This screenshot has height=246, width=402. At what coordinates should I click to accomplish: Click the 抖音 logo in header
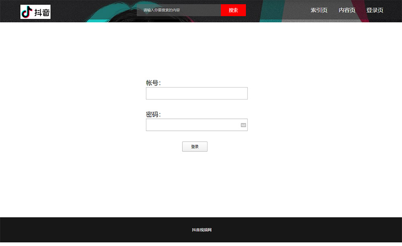(x=35, y=12)
